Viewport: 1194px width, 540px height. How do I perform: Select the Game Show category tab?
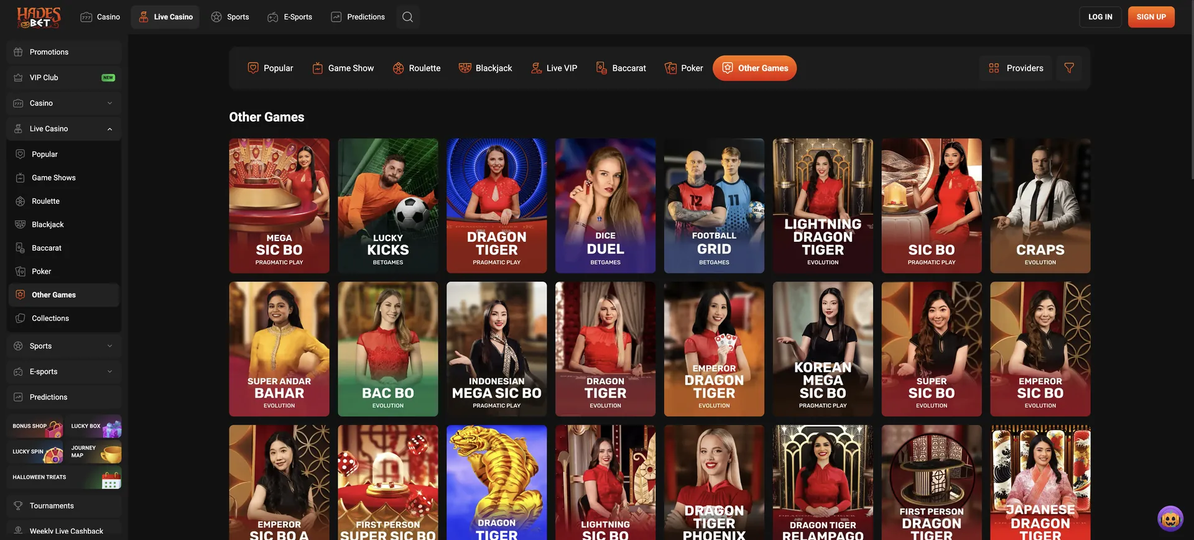tap(343, 68)
